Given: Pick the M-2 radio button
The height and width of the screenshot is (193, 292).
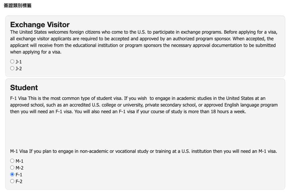Looking at the screenshot, I should [x=12, y=168].
